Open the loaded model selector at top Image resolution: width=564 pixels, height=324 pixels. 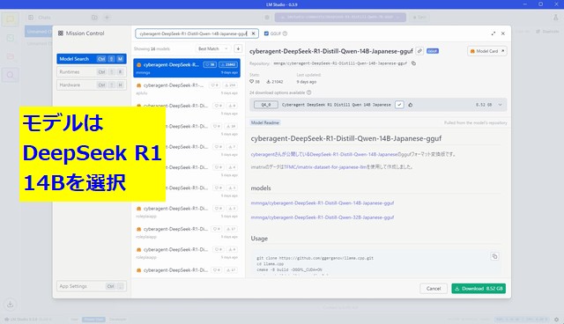340,18
